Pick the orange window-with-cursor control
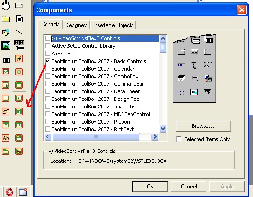Screen dimensions: 253x197 tap(19, 98)
